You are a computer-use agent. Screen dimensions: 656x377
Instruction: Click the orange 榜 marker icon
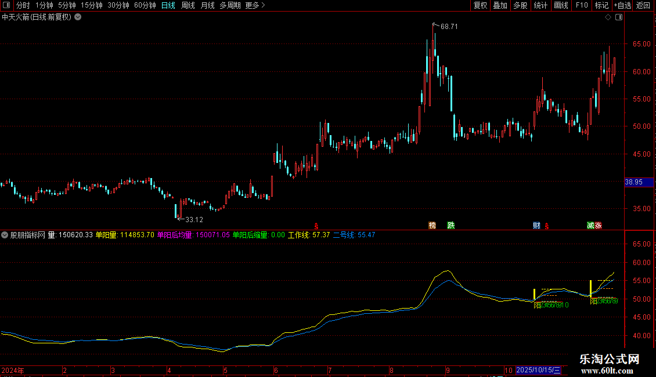pyautogui.click(x=432, y=225)
